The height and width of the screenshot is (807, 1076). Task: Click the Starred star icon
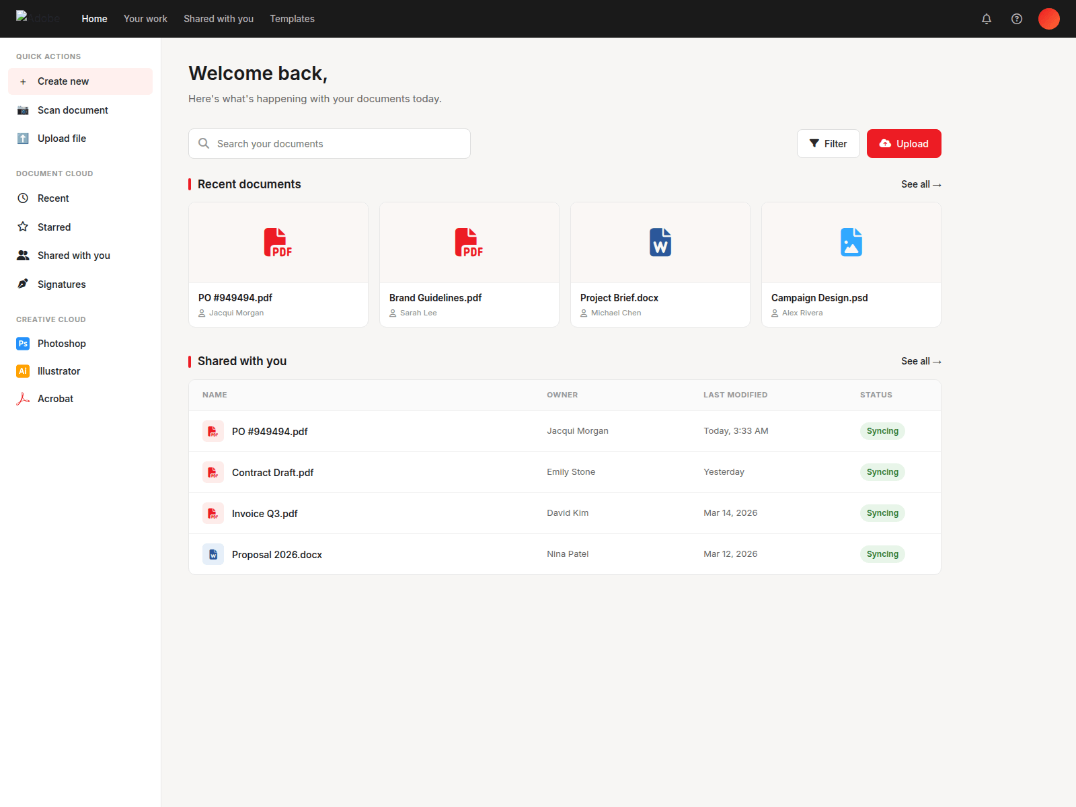tap(23, 227)
